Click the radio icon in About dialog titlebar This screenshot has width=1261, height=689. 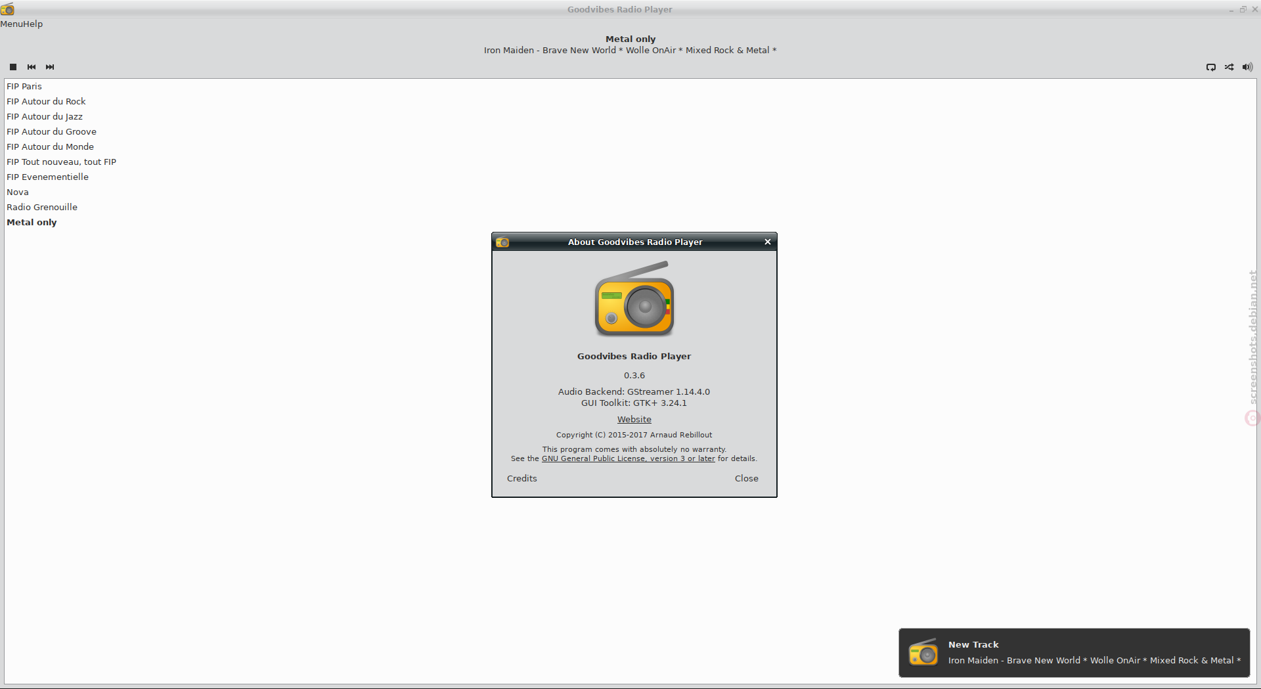[x=502, y=242]
